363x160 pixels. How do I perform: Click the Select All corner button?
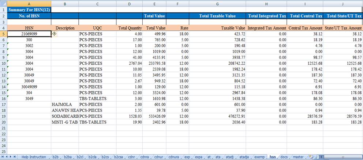coord(3,3)
